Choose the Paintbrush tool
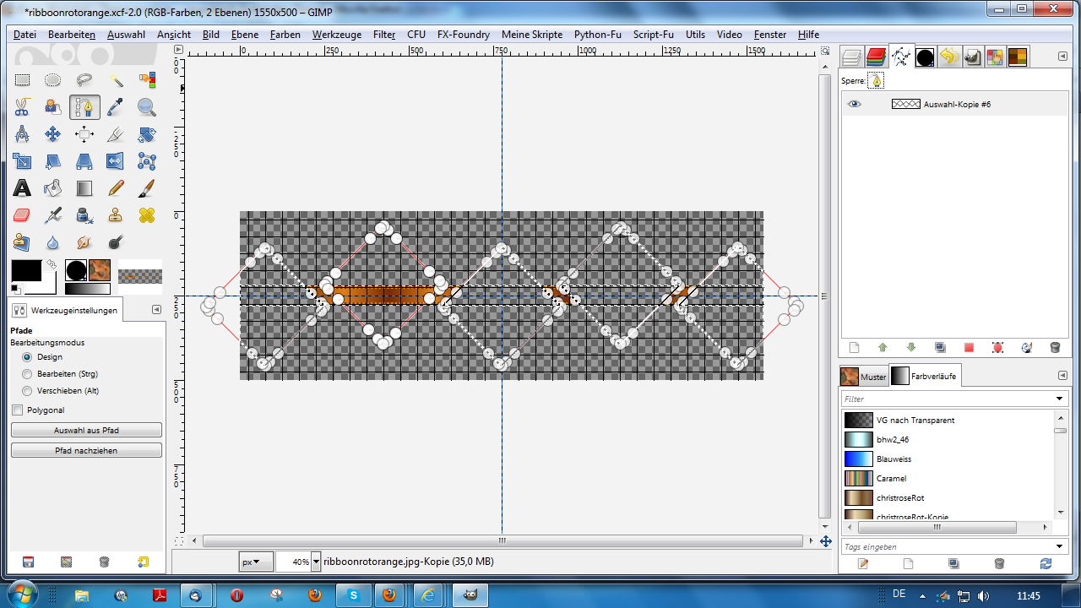The width and height of the screenshot is (1081, 608). click(x=147, y=188)
